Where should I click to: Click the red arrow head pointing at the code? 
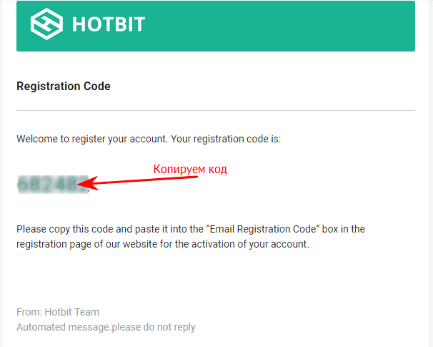[x=88, y=183]
